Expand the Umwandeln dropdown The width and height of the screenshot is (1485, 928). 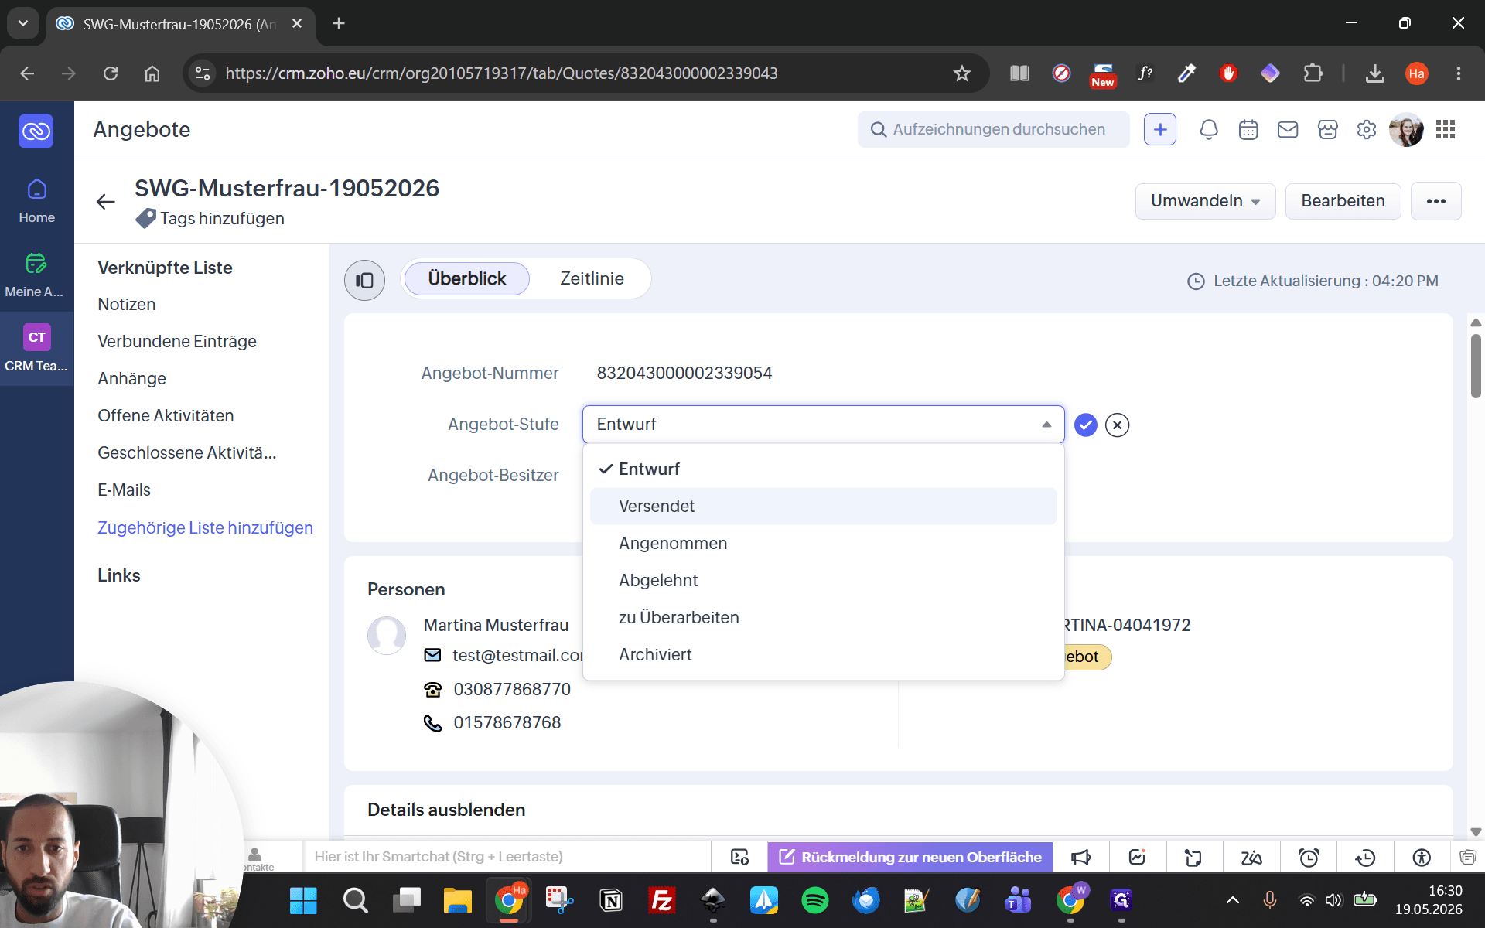1205,201
